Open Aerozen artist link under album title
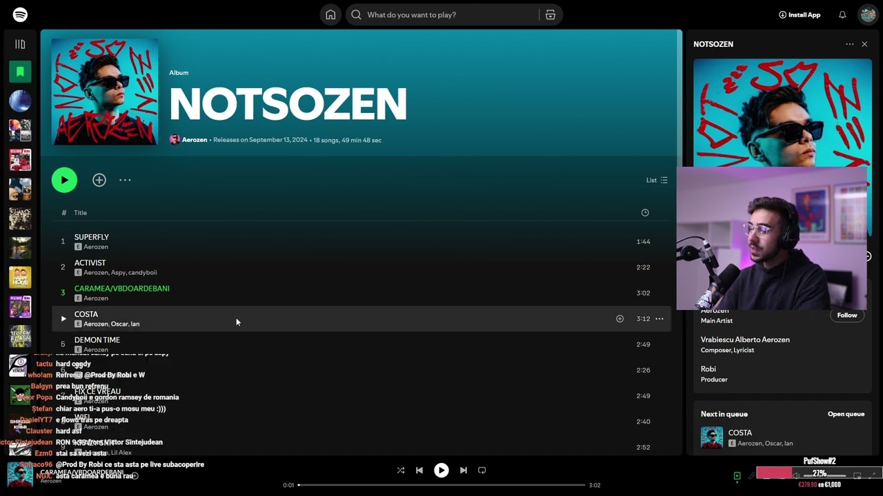Screen dimensions: 883x496 click(x=195, y=140)
